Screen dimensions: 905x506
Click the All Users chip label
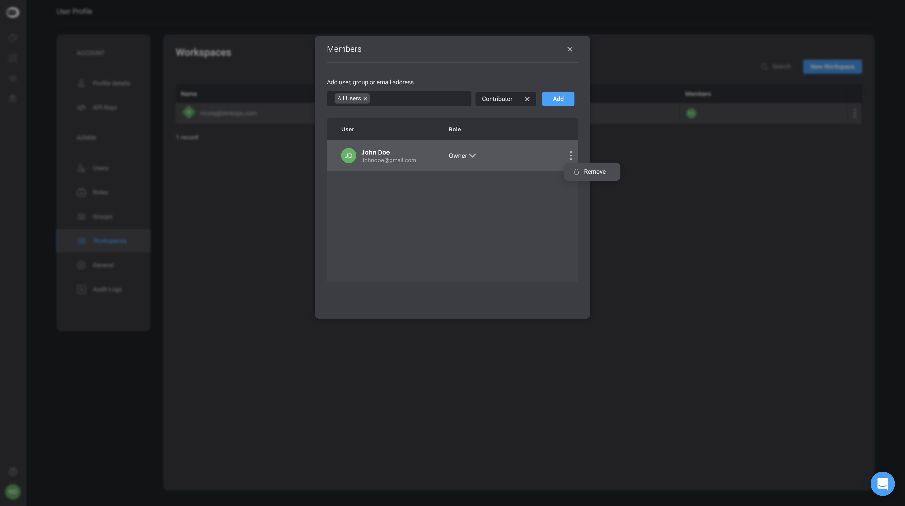tap(349, 98)
